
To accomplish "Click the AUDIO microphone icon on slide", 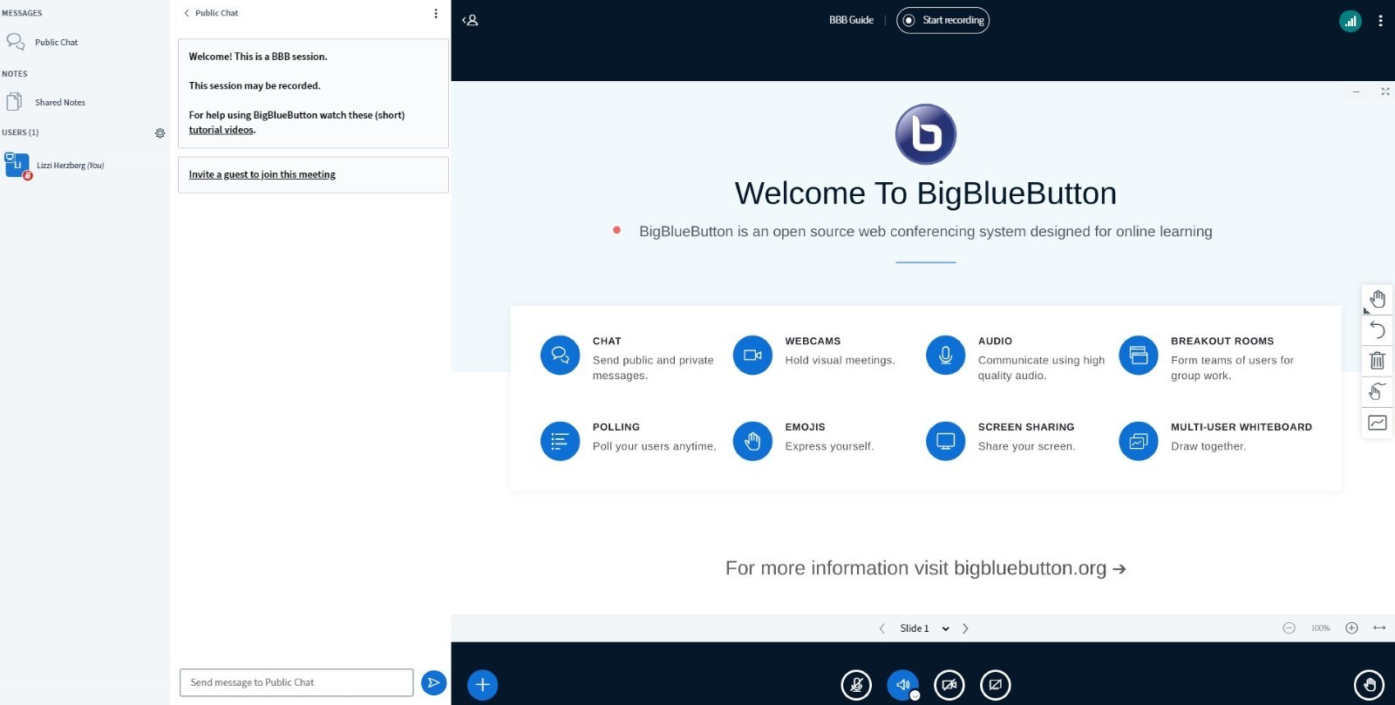I will pyautogui.click(x=945, y=356).
